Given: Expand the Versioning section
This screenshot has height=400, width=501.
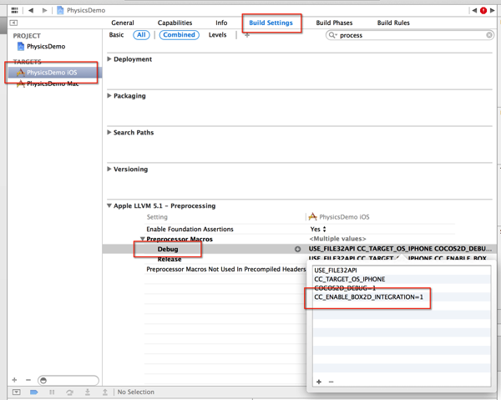Looking at the screenshot, I should [x=109, y=169].
